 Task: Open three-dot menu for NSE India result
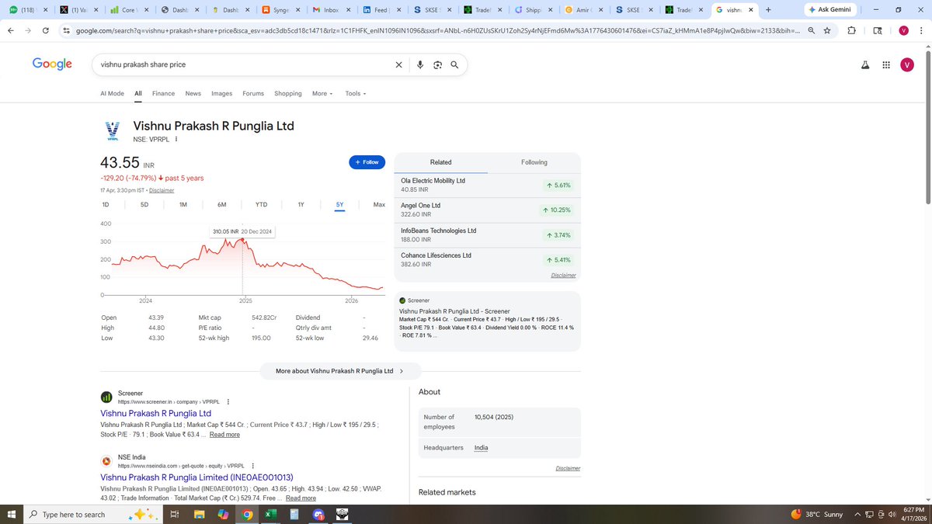coord(252,465)
